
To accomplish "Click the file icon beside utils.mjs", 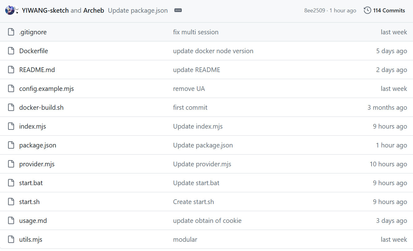I will click(11, 239).
